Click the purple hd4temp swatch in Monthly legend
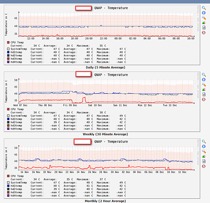 pos(8,196)
